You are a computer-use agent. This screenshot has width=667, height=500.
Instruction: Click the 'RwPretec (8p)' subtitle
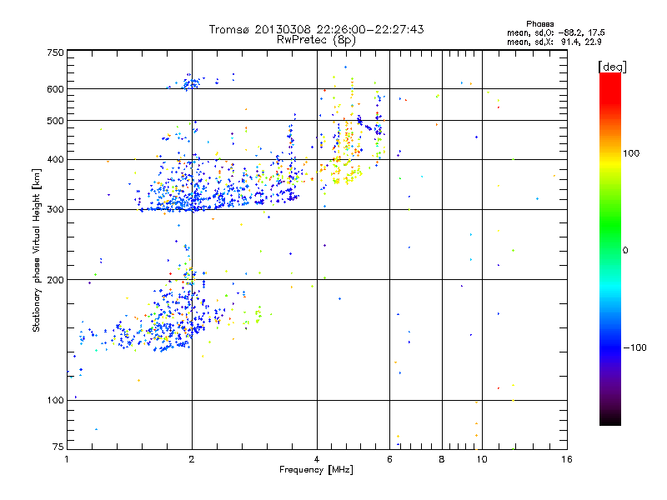(x=316, y=40)
